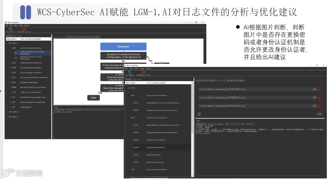Remove the 1.jpg file path row
The height and width of the screenshot is (179, 328).
tap(319, 90)
